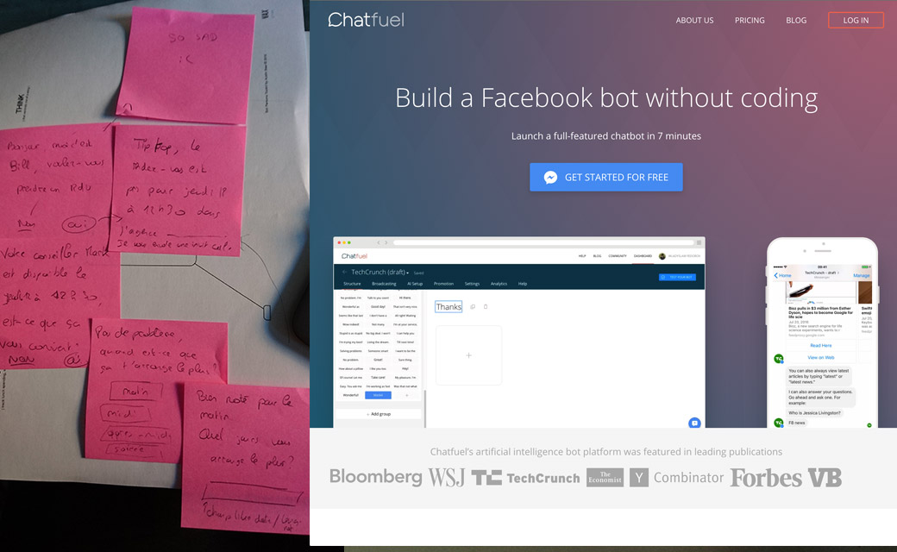Image resolution: width=897 pixels, height=552 pixels.
Task: Click the Read Here link on the phone
Action: point(820,346)
